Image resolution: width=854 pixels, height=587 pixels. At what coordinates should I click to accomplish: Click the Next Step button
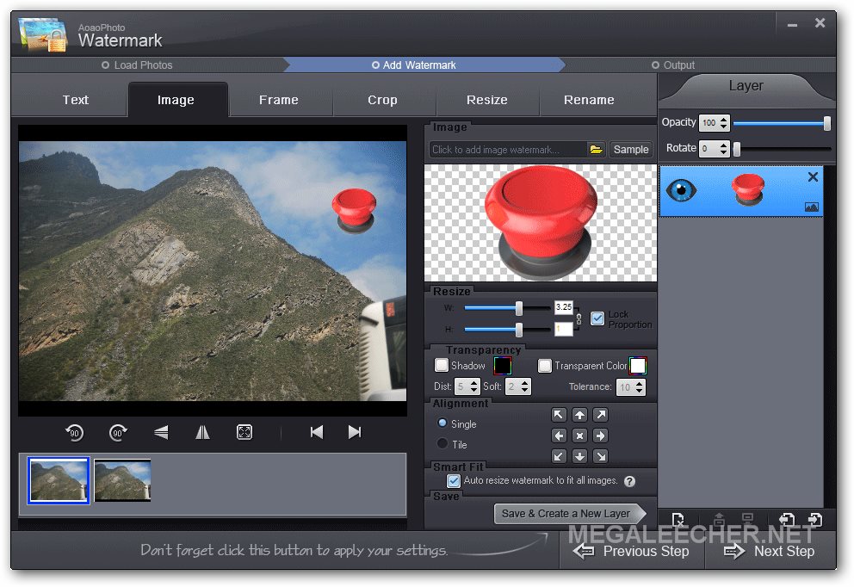(769, 551)
